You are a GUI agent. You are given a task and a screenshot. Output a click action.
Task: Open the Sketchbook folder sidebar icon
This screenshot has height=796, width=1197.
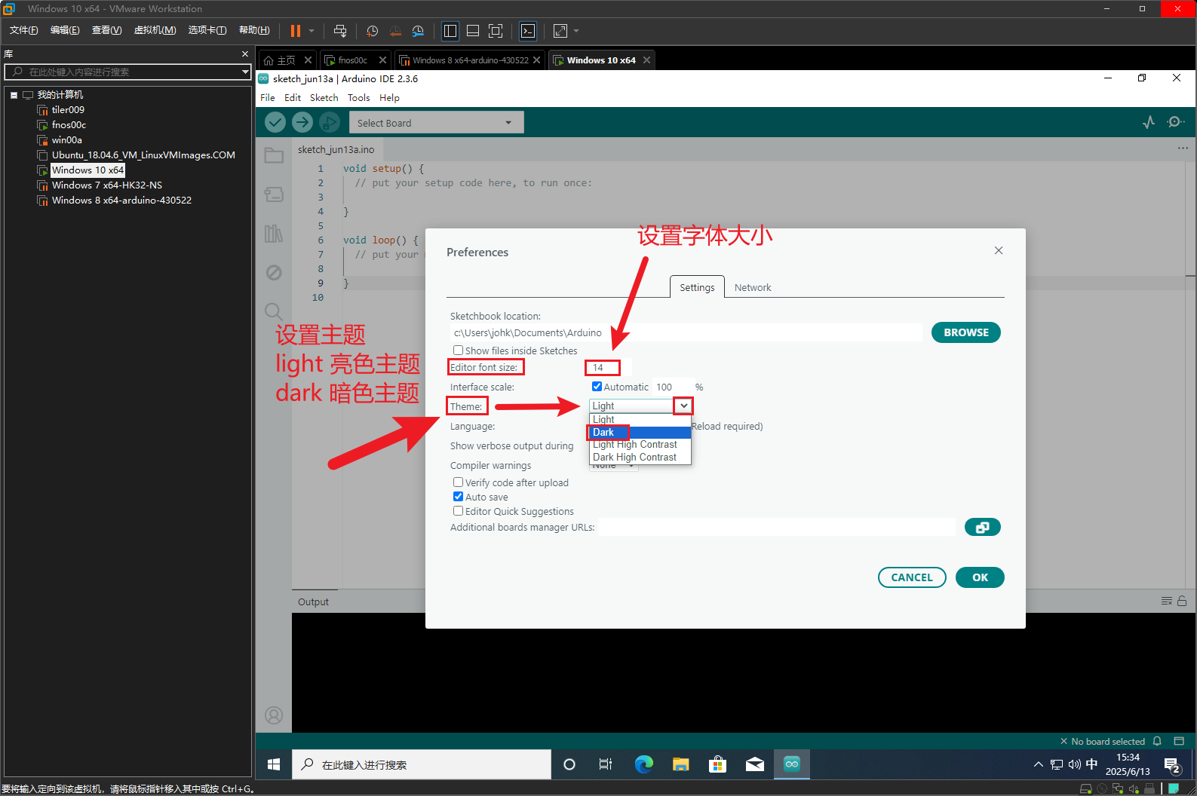[x=274, y=155]
